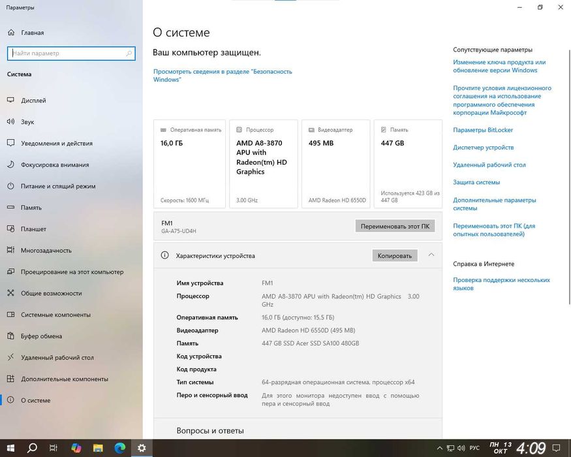The image size is (571, 457).
Task: Show hidden tray icons chevron
Action: [x=440, y=449]
